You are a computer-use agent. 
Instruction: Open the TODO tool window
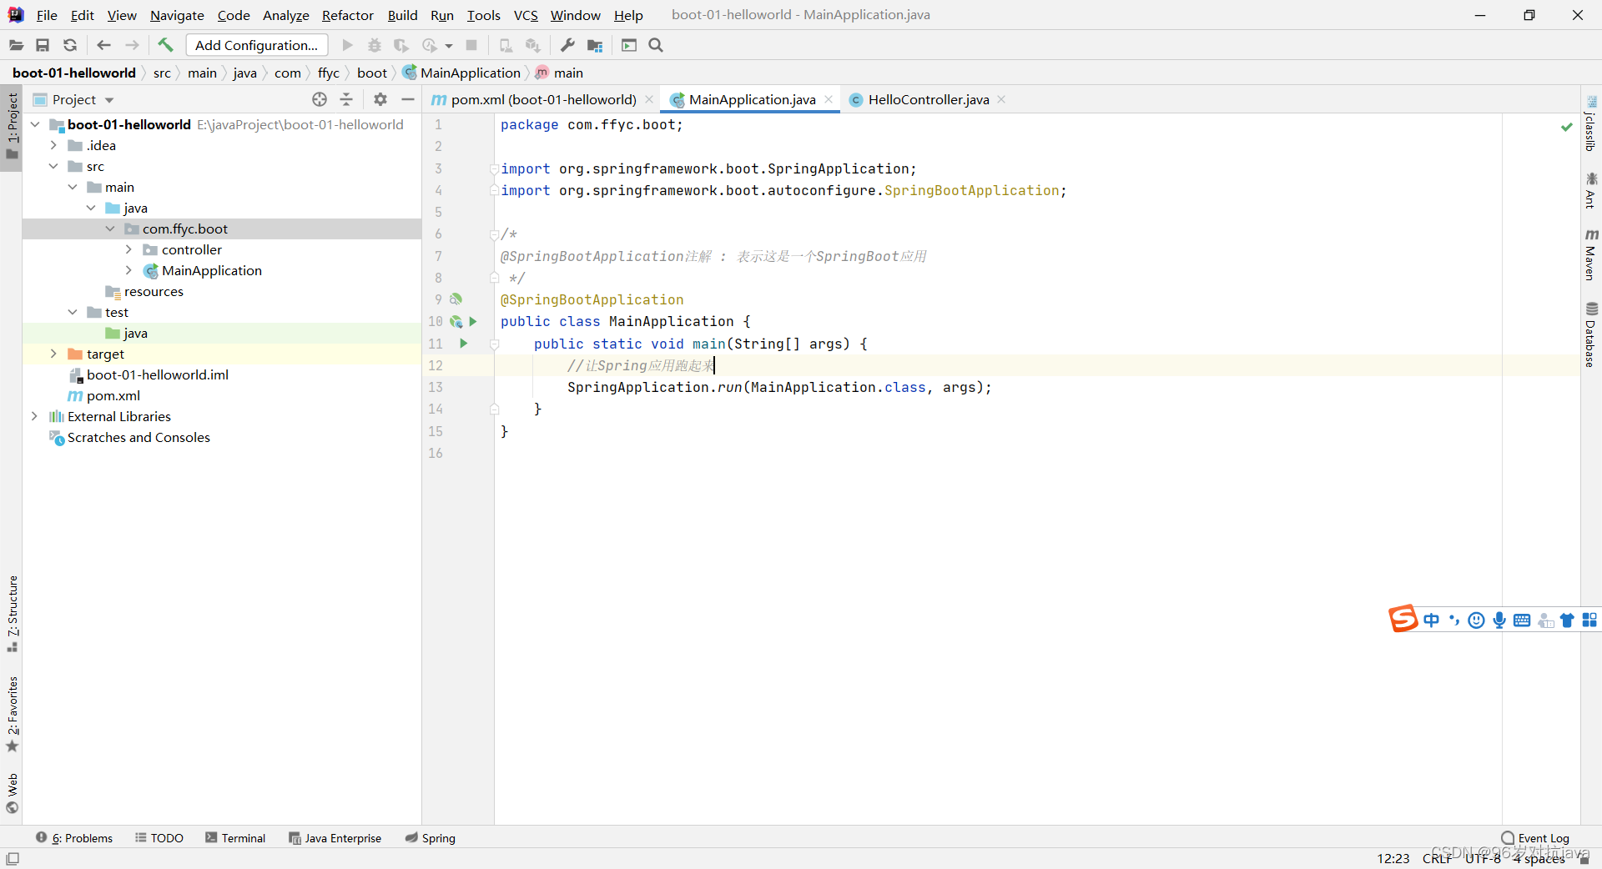(x=159, y=838)
